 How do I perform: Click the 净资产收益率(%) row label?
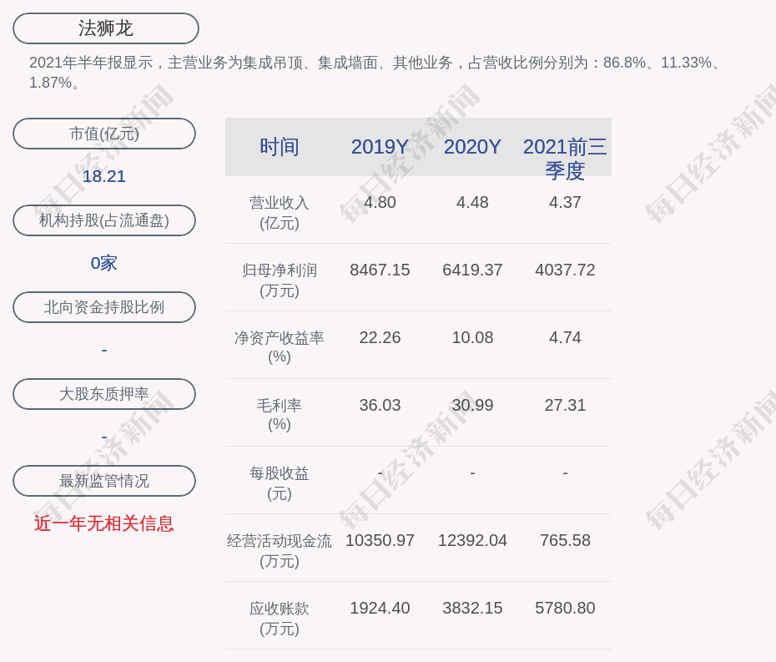(x=280, y=347)
